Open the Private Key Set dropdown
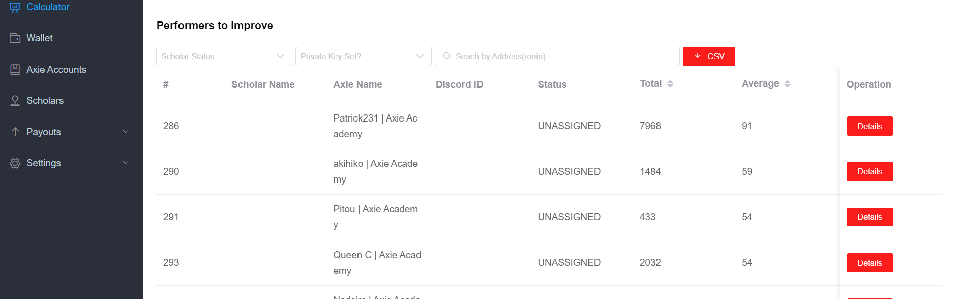Viewport: 955px width, 299px height. coord(364,56)
